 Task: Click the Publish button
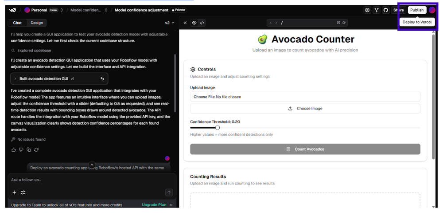click(416, 10)
